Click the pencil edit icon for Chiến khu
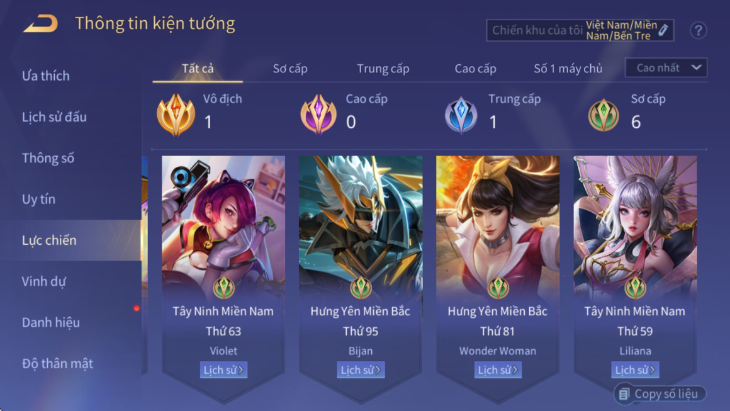The height and width of the screenshot is (411, 730). pos(663,30)
